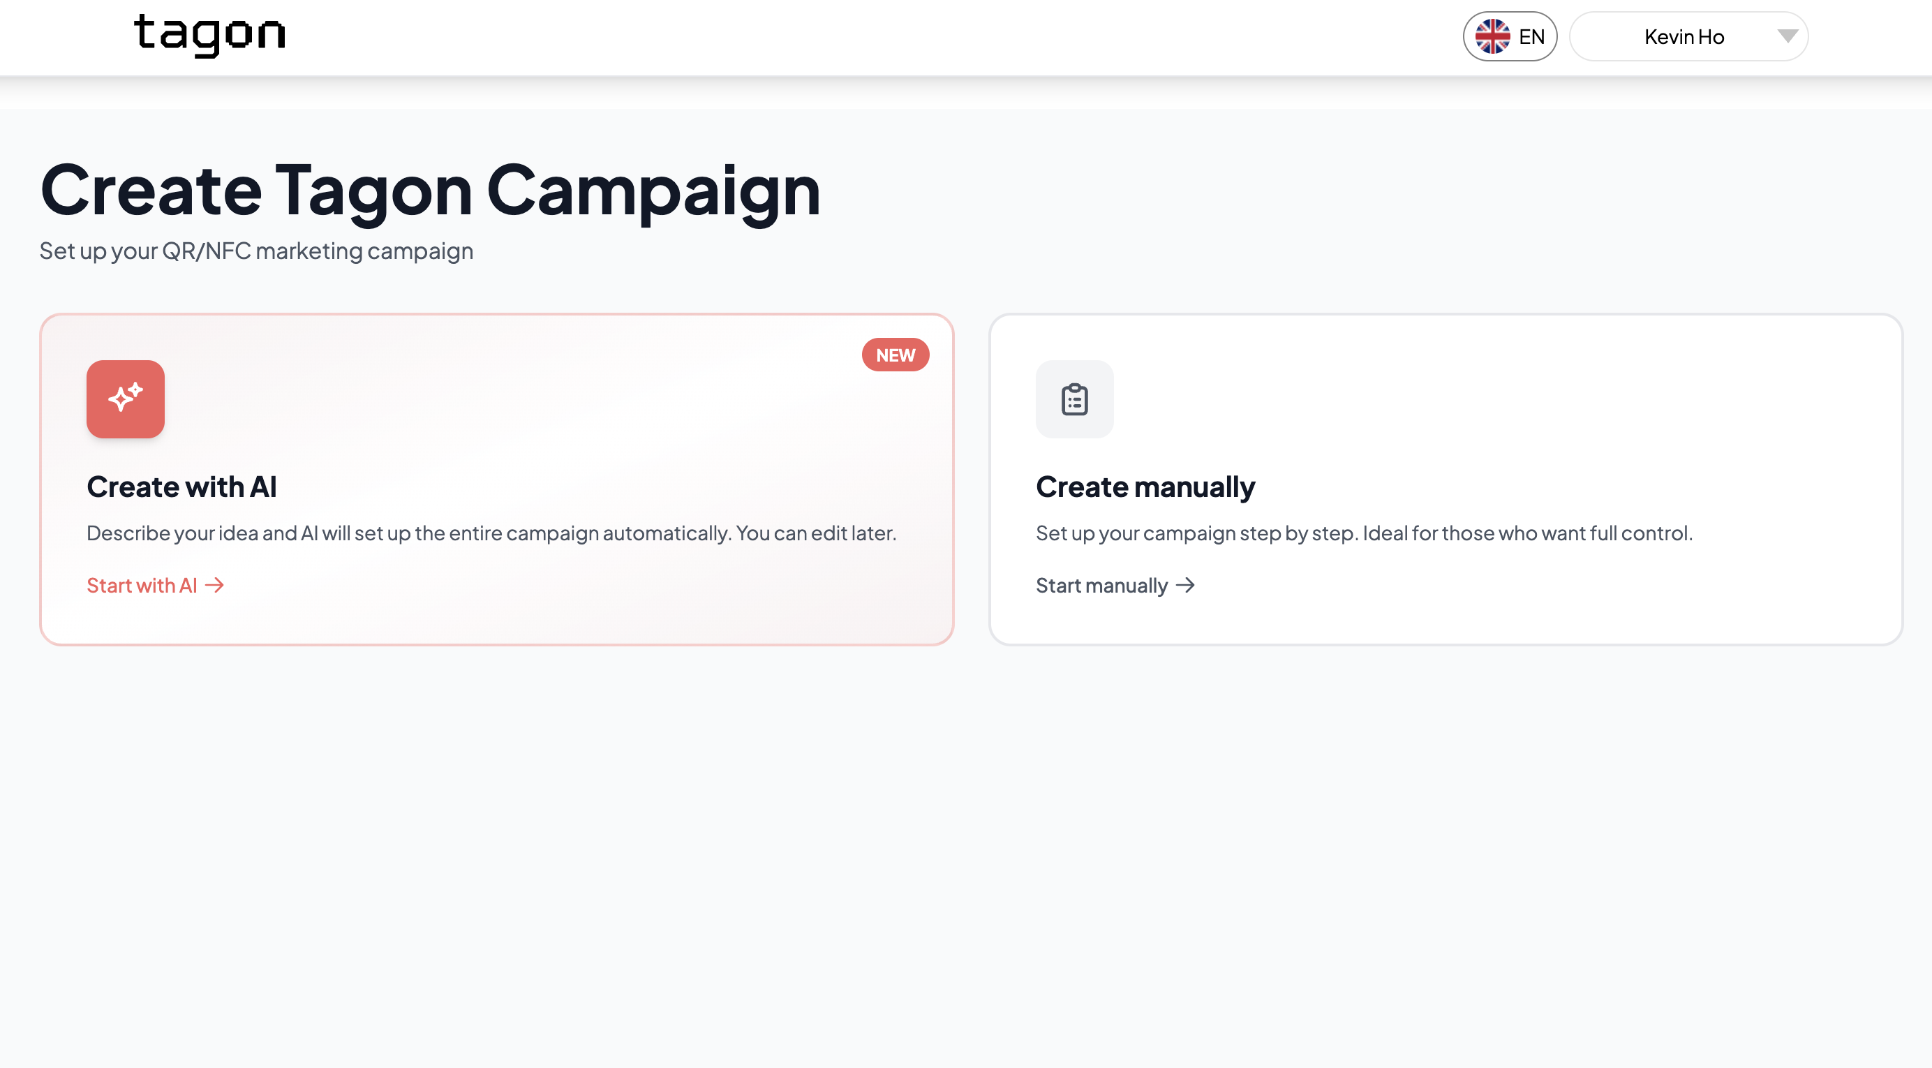Click the manual card description text
Image resolution: width=1932 pixels, height=1068 pixels.
tap(1364, 533)
